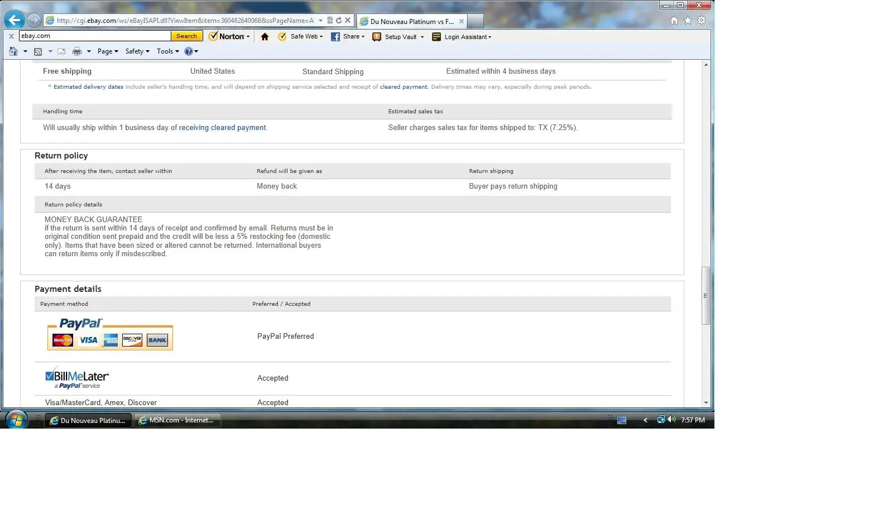Click the BillMeLater logo

[x=77, y=378]
